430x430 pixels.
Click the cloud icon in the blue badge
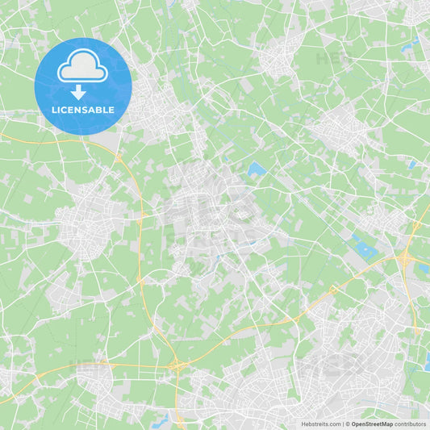click(x=82, y=65)
